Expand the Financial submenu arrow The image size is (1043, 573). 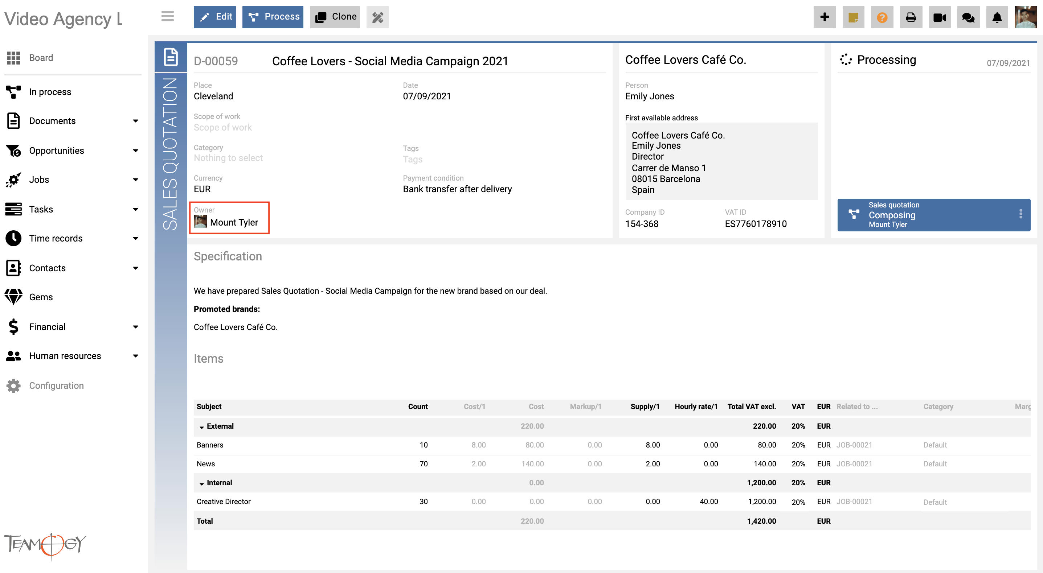click(x=136, y=326)
